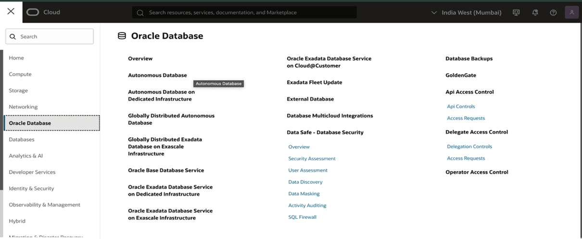This screenshot has width=582, height=239.
Task: Open Exadata Database Service on Exascale Infrastructure
Action: tap(170, 214)
